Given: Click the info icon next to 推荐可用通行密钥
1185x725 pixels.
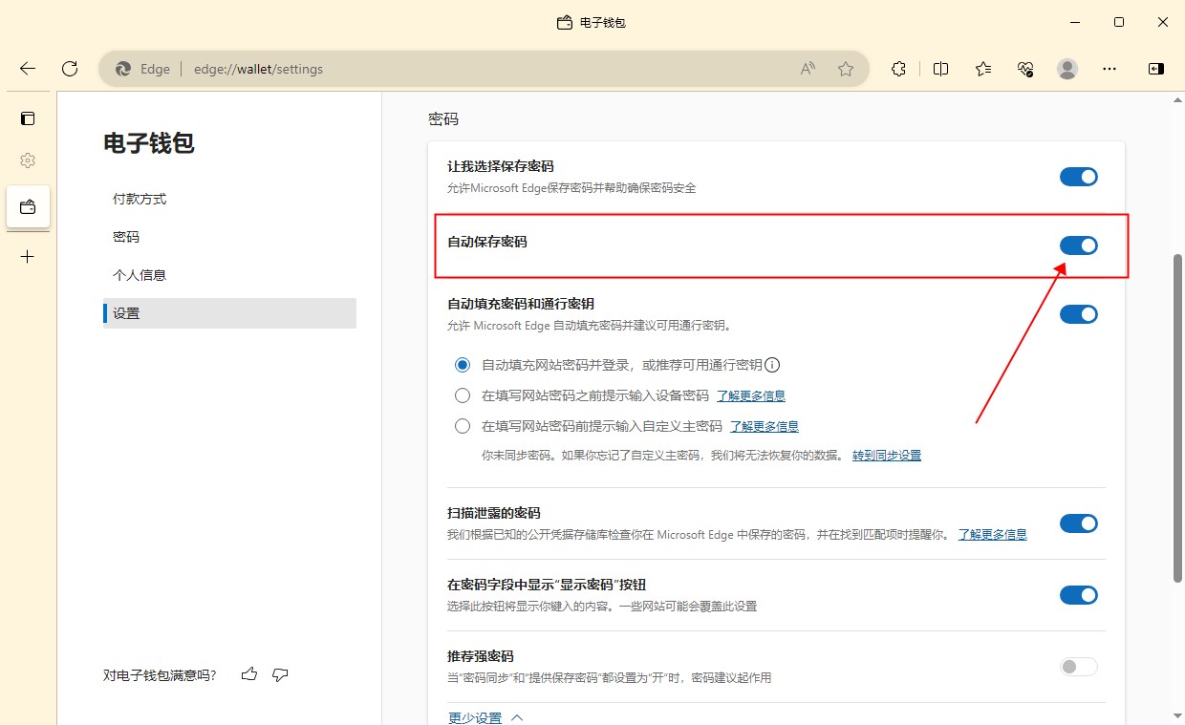Looking at the screenshot, I should click(773, 365).
